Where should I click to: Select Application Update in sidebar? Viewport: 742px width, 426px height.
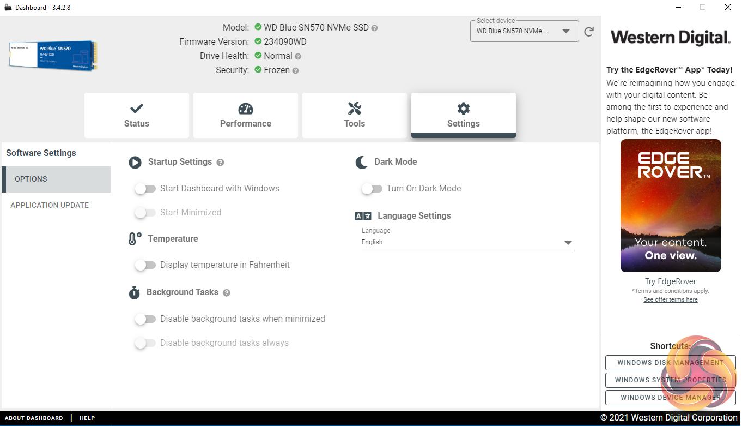click(x=50, y=205)
